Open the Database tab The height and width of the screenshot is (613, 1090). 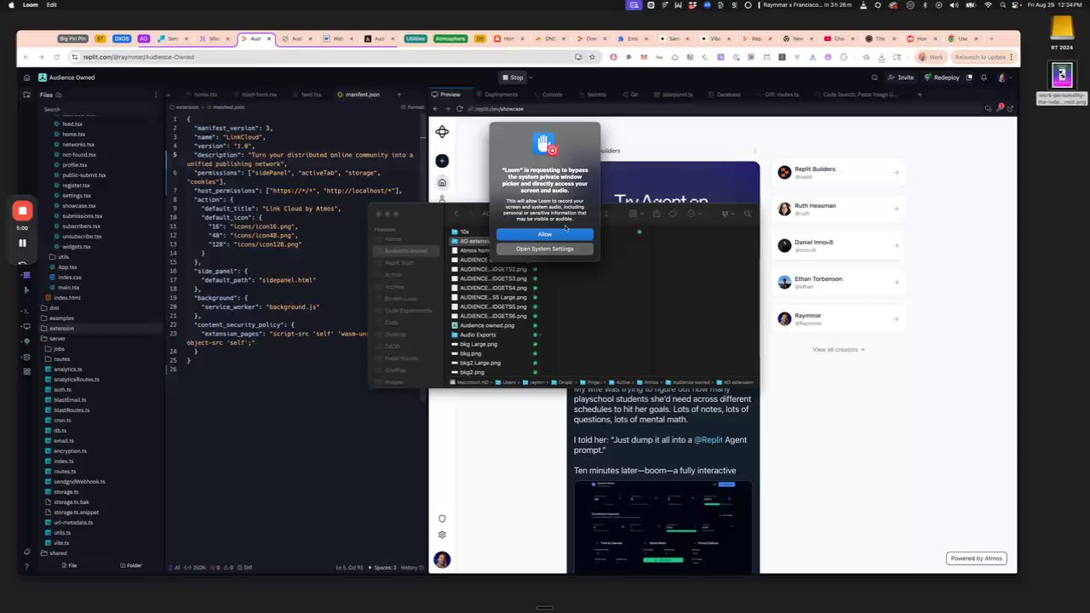pyautogui.click(x=727, y=95)
